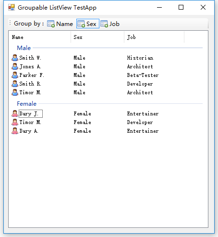
Task: Click the app icon in the title bar
Action: coord(12,7)
